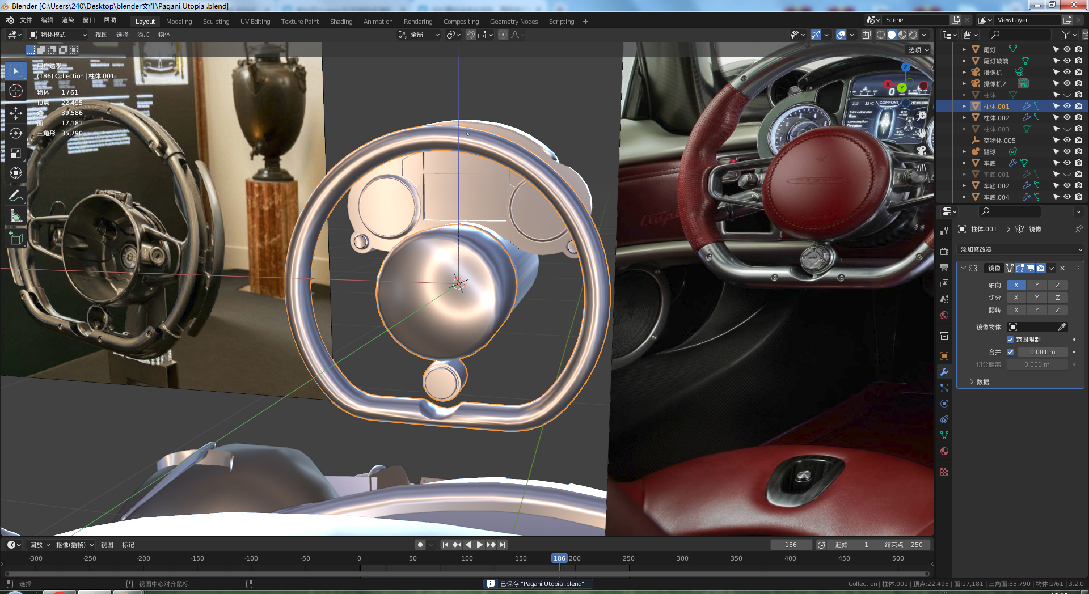Select the Measure tool
The image size is (1089, 594).
(16, 216)
